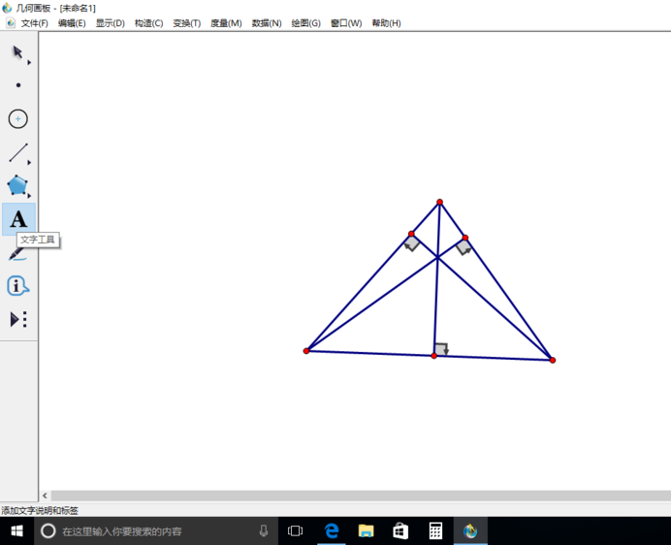The image size is (671, 545).
Task: Select the arrow selection tool
Action: click(x=17, y=52)
